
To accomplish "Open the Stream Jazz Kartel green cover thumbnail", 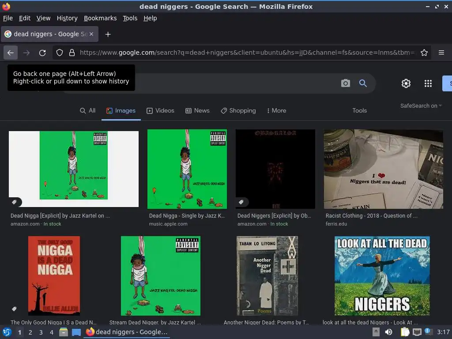I will 161,276.
